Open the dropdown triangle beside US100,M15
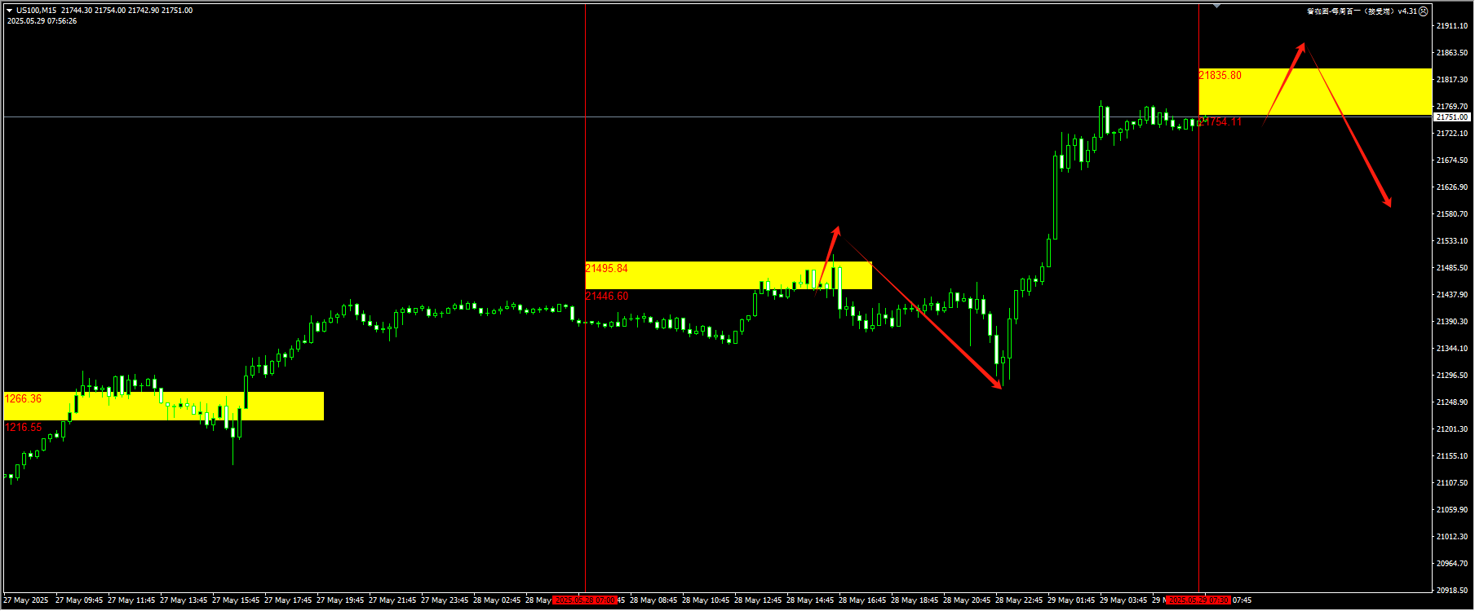This screenshot has width=1475, height=611. click(10, 11)
